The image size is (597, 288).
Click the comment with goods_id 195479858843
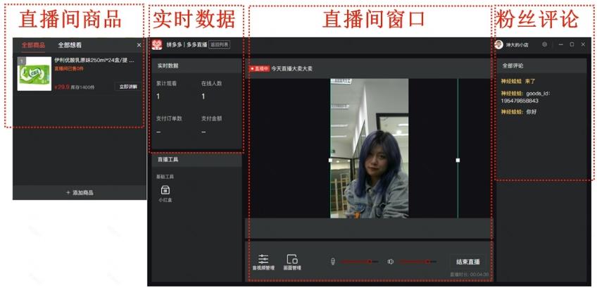coord(525,97)
